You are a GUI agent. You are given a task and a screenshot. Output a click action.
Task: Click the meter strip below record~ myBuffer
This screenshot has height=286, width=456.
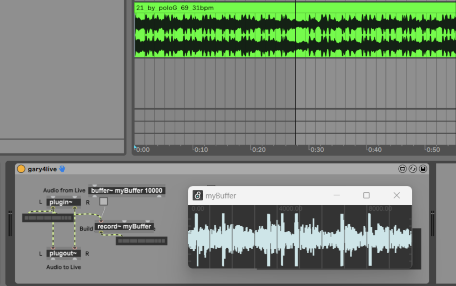[141, 241]
